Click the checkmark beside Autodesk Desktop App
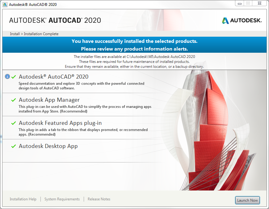This screenshot has height=209, width=269. [14, 146]
